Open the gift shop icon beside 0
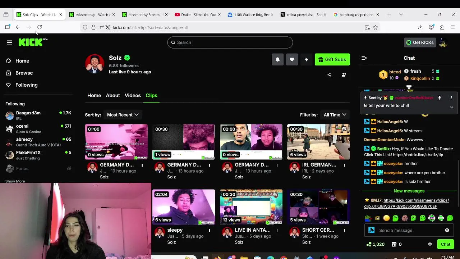 click(394, 244)
